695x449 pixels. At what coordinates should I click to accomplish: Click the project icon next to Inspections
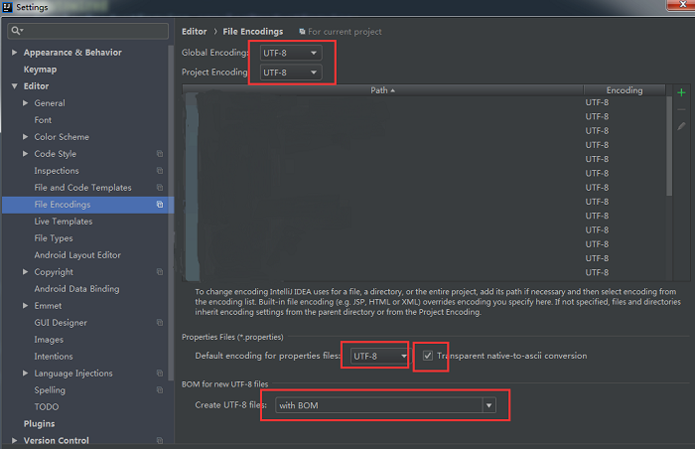[x=160, y=171]
